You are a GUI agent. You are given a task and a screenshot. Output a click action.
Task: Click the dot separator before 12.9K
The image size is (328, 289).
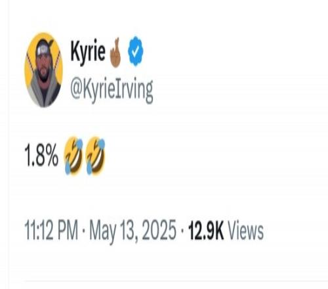pyautogui.click(x=182, y=231)
